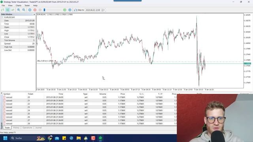
Task: Click the red stop testing button
Action: pos(35,10)
